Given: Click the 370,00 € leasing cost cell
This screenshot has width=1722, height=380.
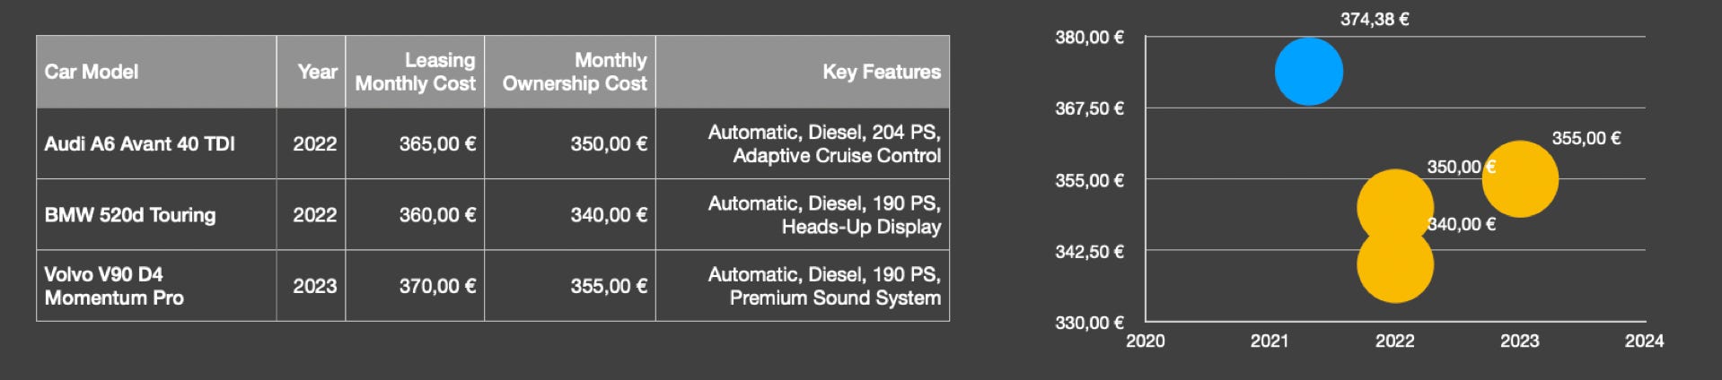Looking at the screenshot, I should [x=415, y=286].
